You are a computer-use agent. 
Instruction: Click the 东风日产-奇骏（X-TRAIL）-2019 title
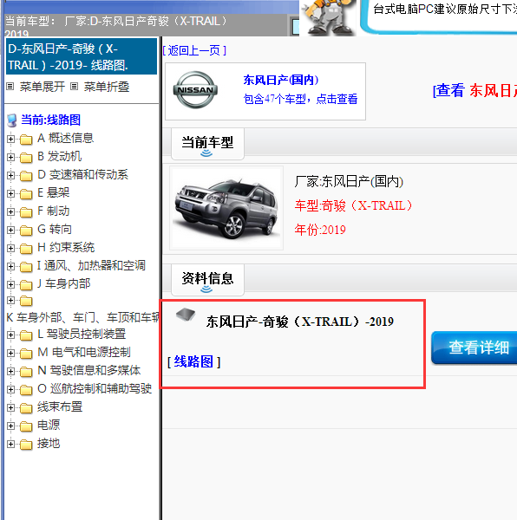[x=300, y=322]
